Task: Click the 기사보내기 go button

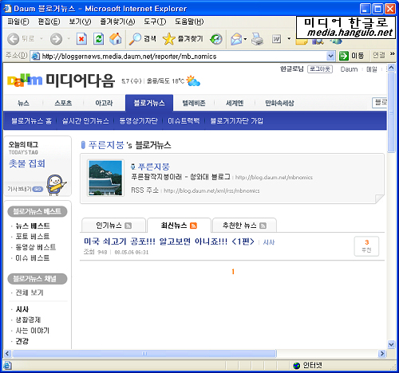Action: point(38,189)
